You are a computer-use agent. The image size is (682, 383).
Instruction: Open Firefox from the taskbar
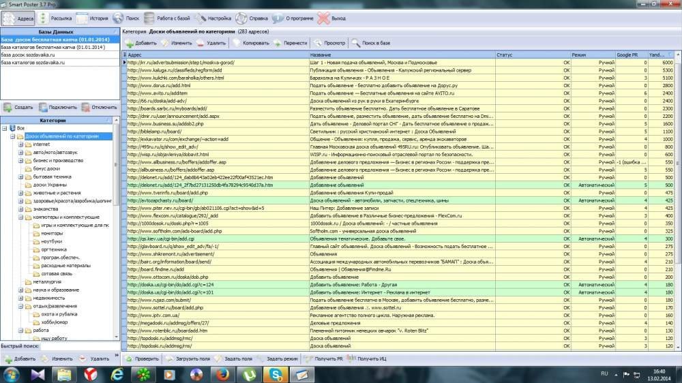pos(223,374)
